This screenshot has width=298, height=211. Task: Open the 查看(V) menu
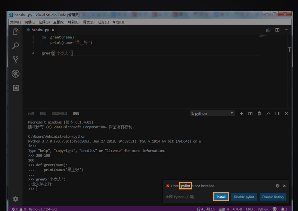coord(59,22)
